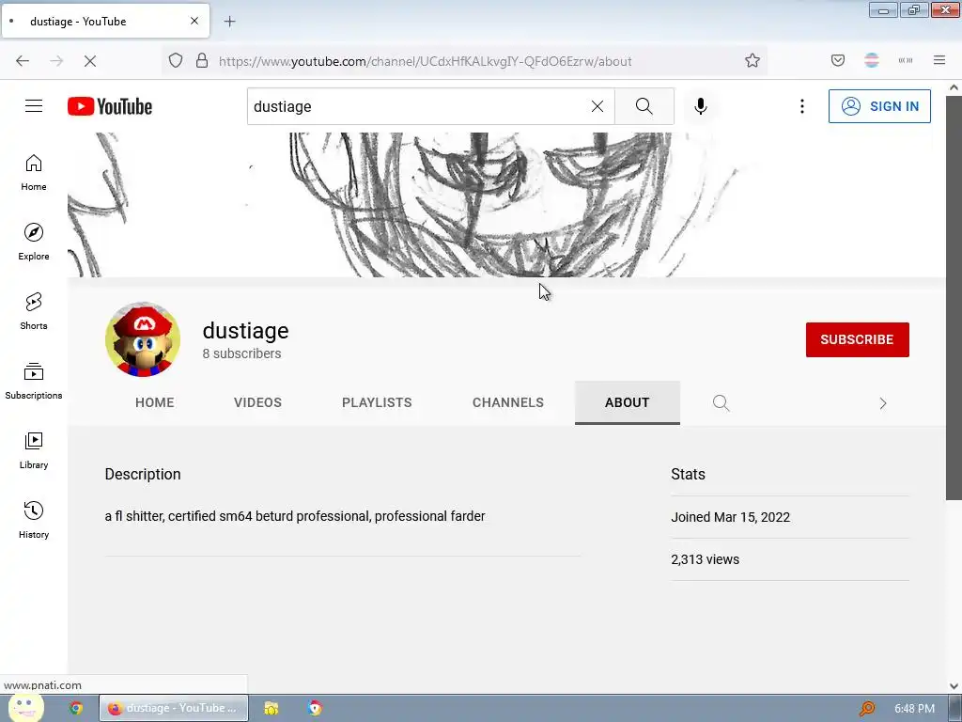Image resolution: width=962 pixels, height=722 pixels.
Task: Select the ABOUT tab
Action: point(627,402)
